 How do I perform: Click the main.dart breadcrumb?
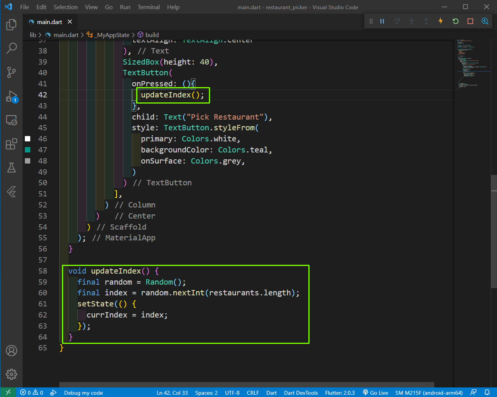coord(62,35)
